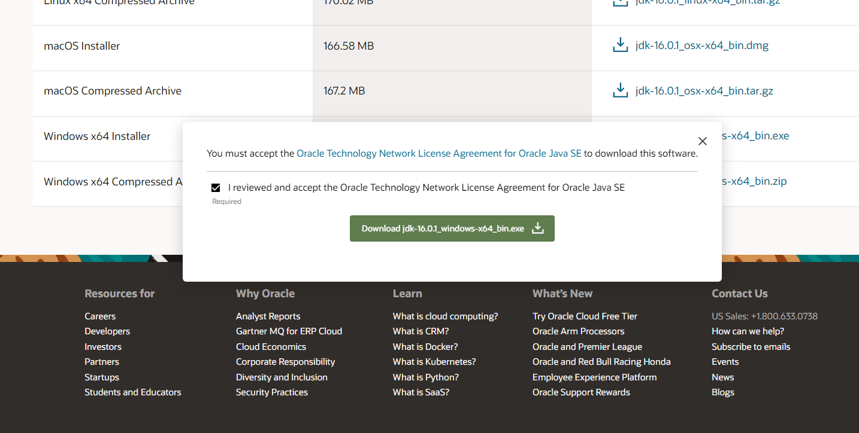859x433 pixels.
Task: Open Oracle and Premier League link
Action: (587, 347)
